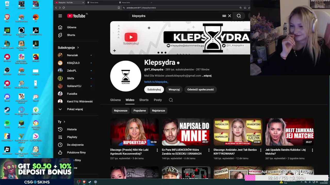Viewport: 330px width, 185px height.
Task: Select the Wideo channel tab
Action: [130, 100]
